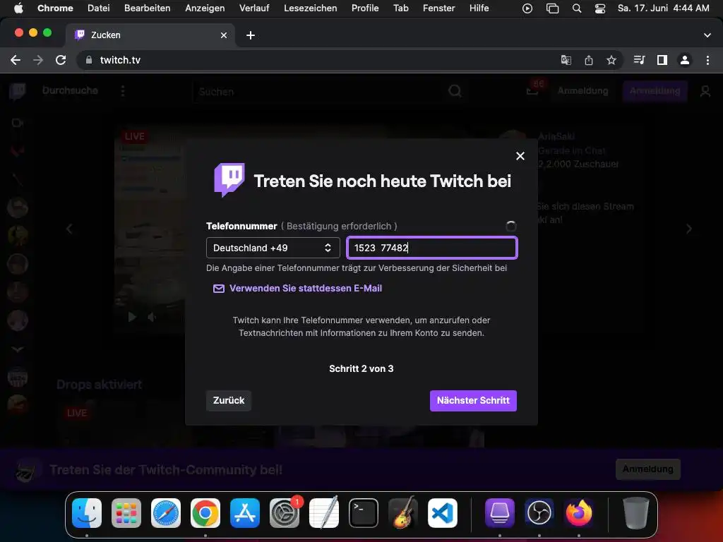Focus the phone number input field

click(x=432, y=248)
